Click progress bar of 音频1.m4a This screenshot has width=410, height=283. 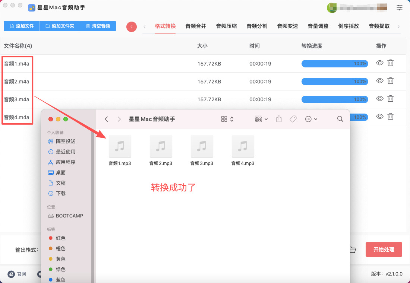335,64
